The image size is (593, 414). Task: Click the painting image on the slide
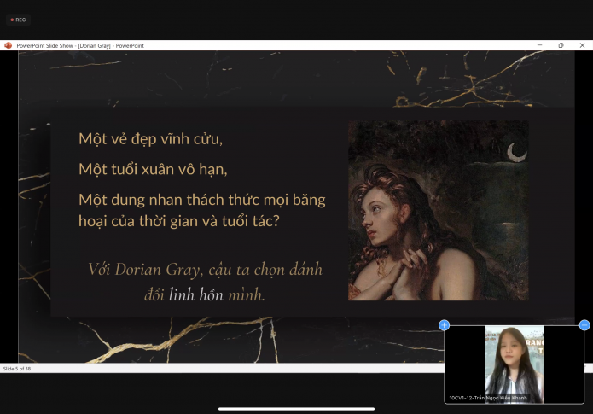coord(439,210)
